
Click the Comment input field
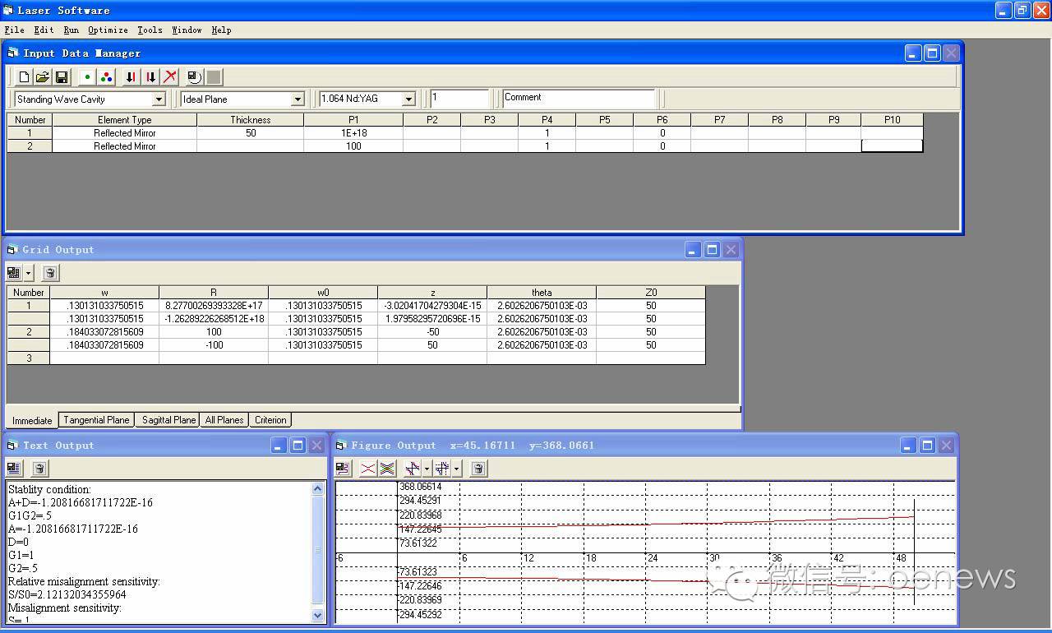579,99
